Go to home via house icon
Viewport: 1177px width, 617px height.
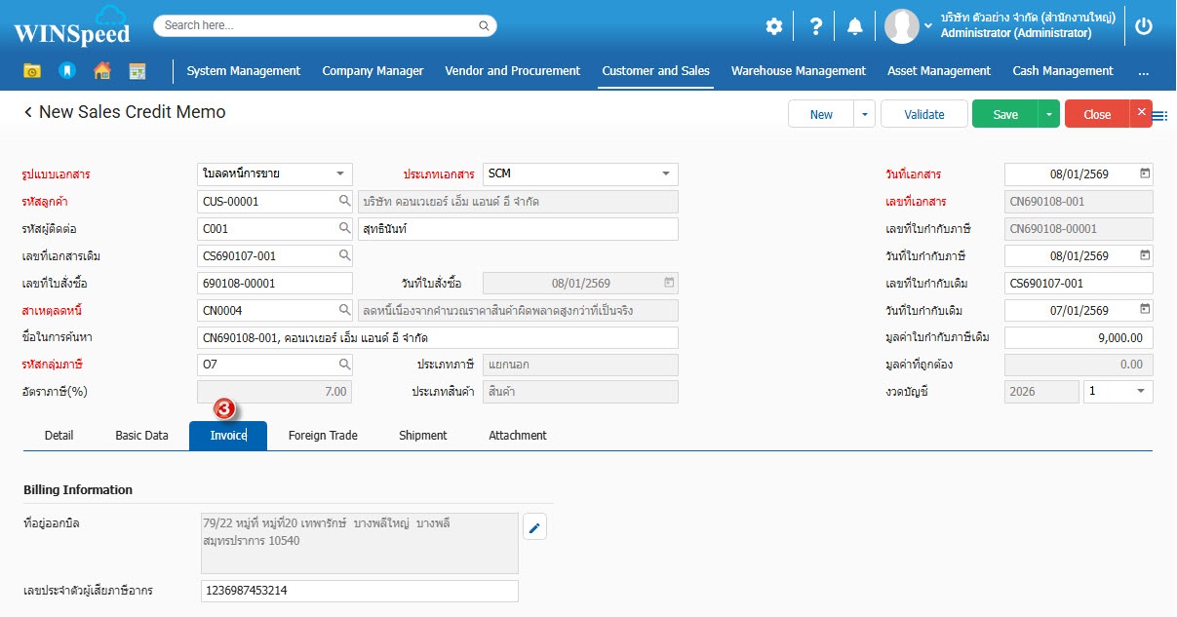click(101, 71)
